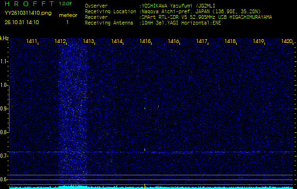Click the yellow meteor label

pos(68,15)
